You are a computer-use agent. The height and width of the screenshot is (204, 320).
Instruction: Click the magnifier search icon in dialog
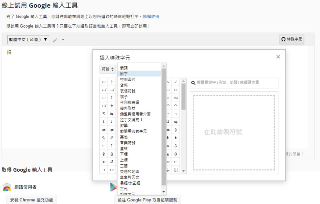193,83
